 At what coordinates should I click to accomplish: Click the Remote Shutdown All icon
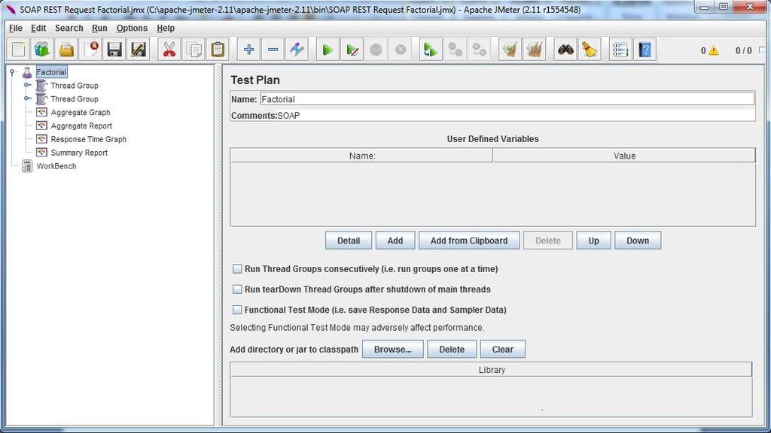pyautogui.click(x=480, y=50)
